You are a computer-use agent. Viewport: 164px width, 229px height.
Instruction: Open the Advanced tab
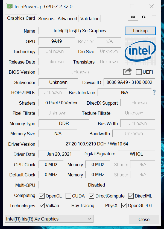pos(67,19)
